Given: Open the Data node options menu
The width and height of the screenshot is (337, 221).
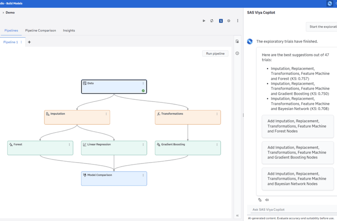Looking at the screenshot, I should 143,83.
